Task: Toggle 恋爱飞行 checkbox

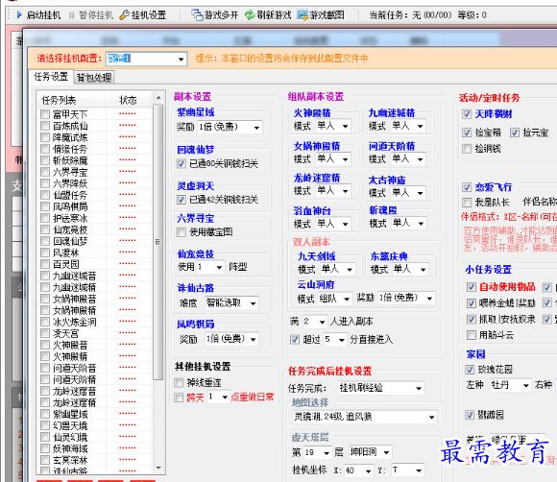Action: pyautogui.click(x=467, y=187)
